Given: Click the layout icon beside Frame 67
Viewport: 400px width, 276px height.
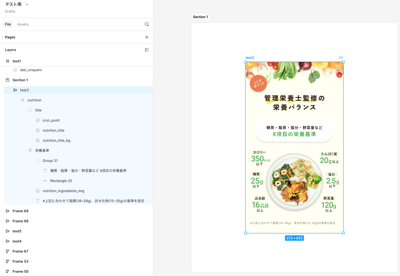Looking at the screenshot, I should pos(8,251).
